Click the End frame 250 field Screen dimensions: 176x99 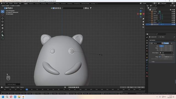(x=141, y=87)
